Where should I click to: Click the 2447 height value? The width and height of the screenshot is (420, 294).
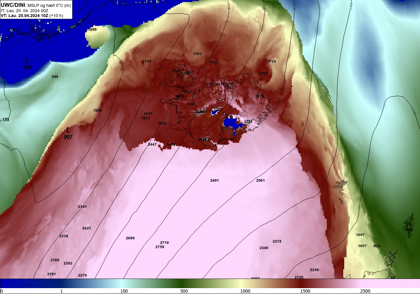[152, 144]
